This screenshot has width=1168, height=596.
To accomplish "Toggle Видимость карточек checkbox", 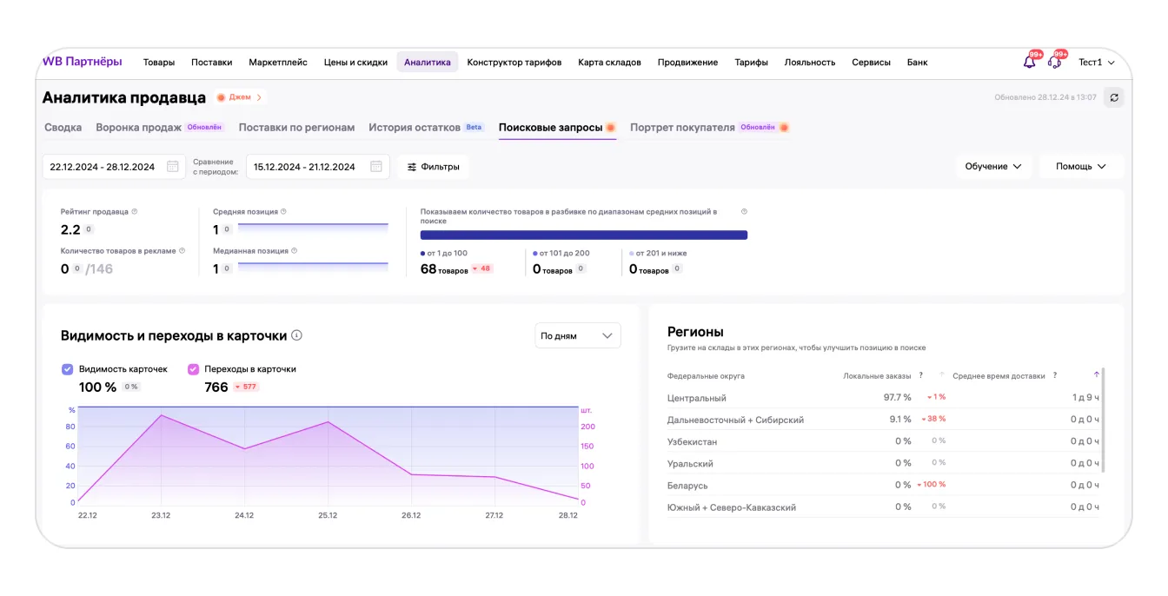I will coord(68,369).
